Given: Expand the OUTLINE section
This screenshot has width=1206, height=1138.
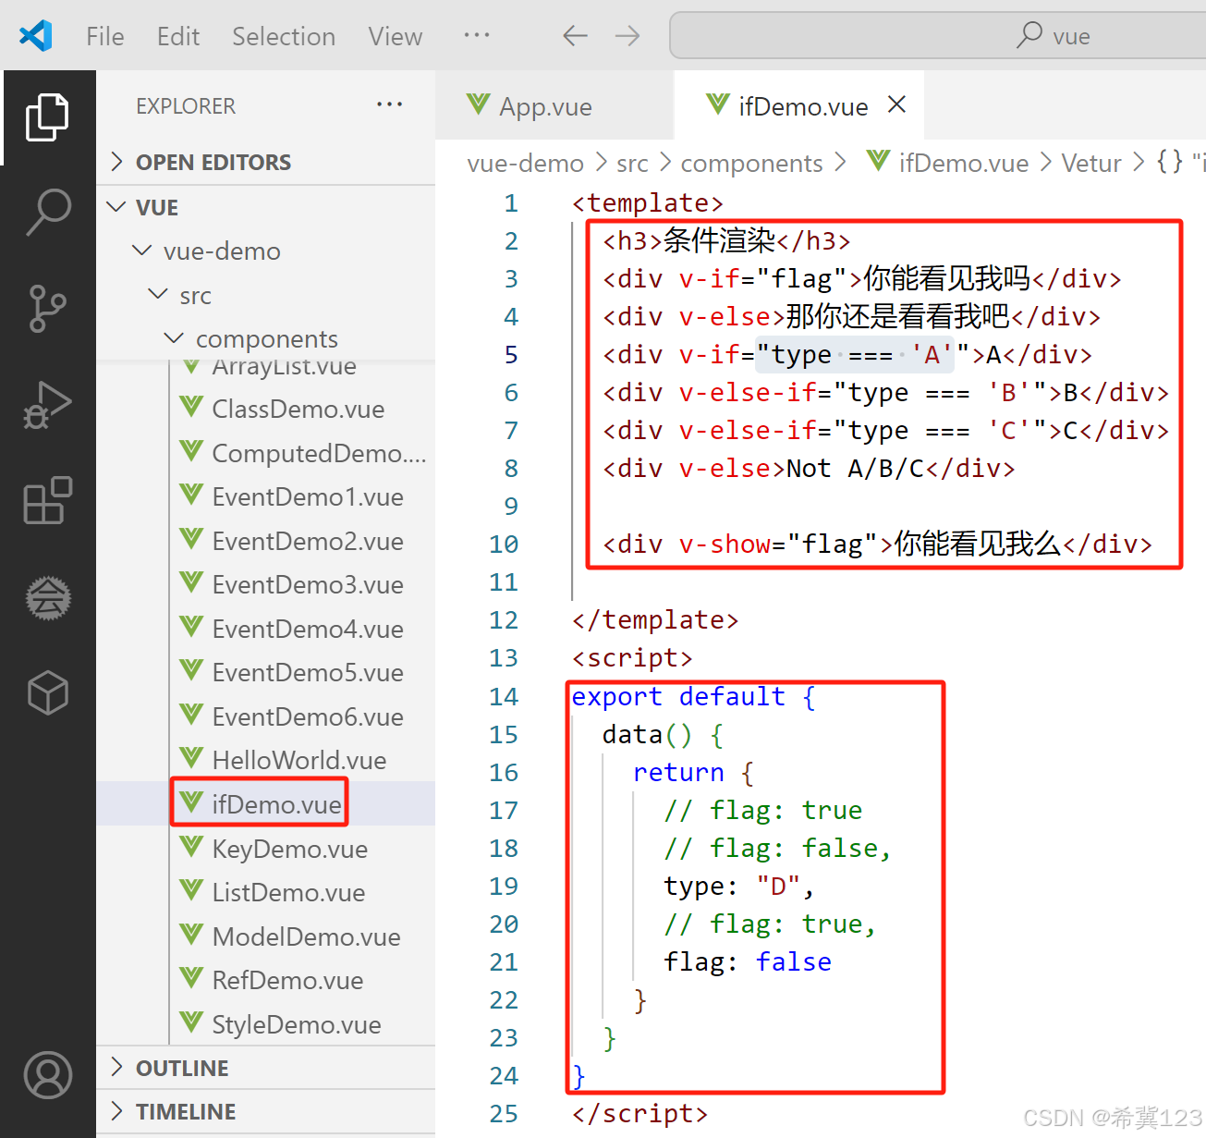Looking at the screenshot, I should [x=266, y=1068].
